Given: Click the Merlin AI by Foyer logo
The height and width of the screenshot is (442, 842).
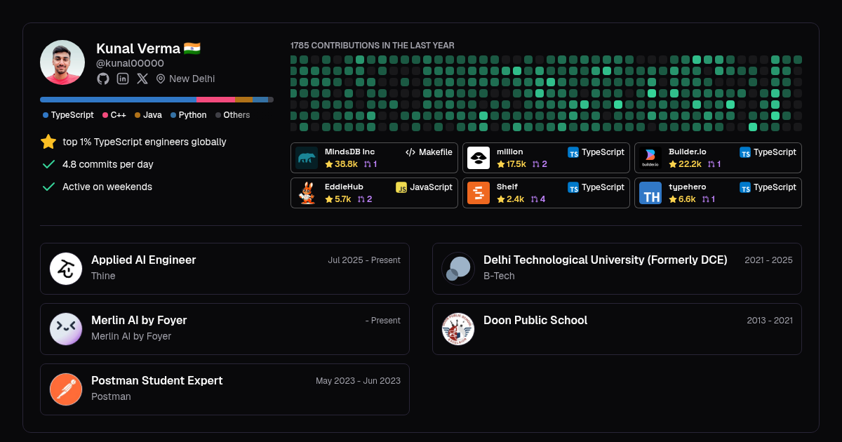Looking at the screenshot, I should coord(66,329).
